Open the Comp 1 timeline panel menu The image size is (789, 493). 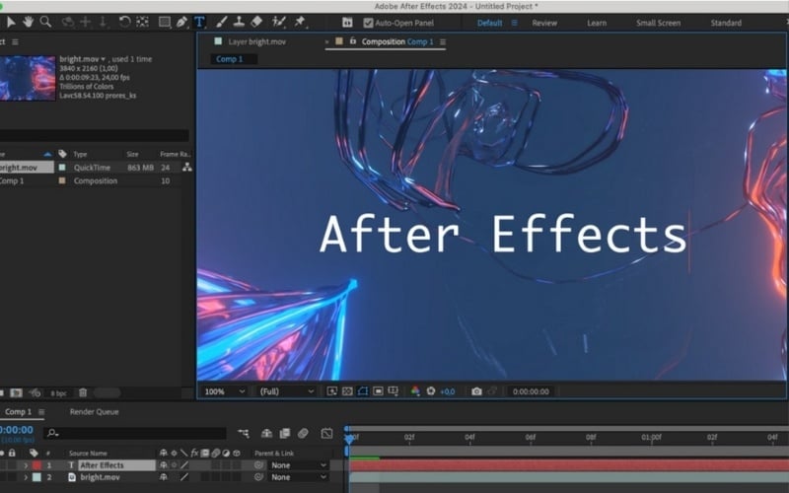[41, 412]
